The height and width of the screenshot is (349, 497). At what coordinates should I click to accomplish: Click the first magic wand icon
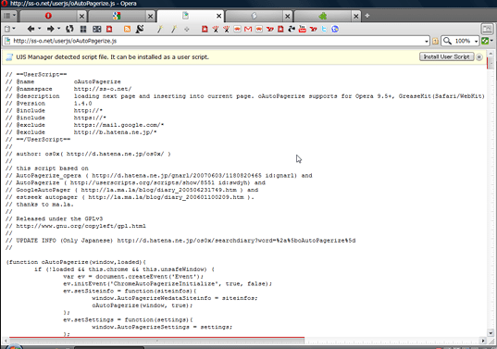160,30
